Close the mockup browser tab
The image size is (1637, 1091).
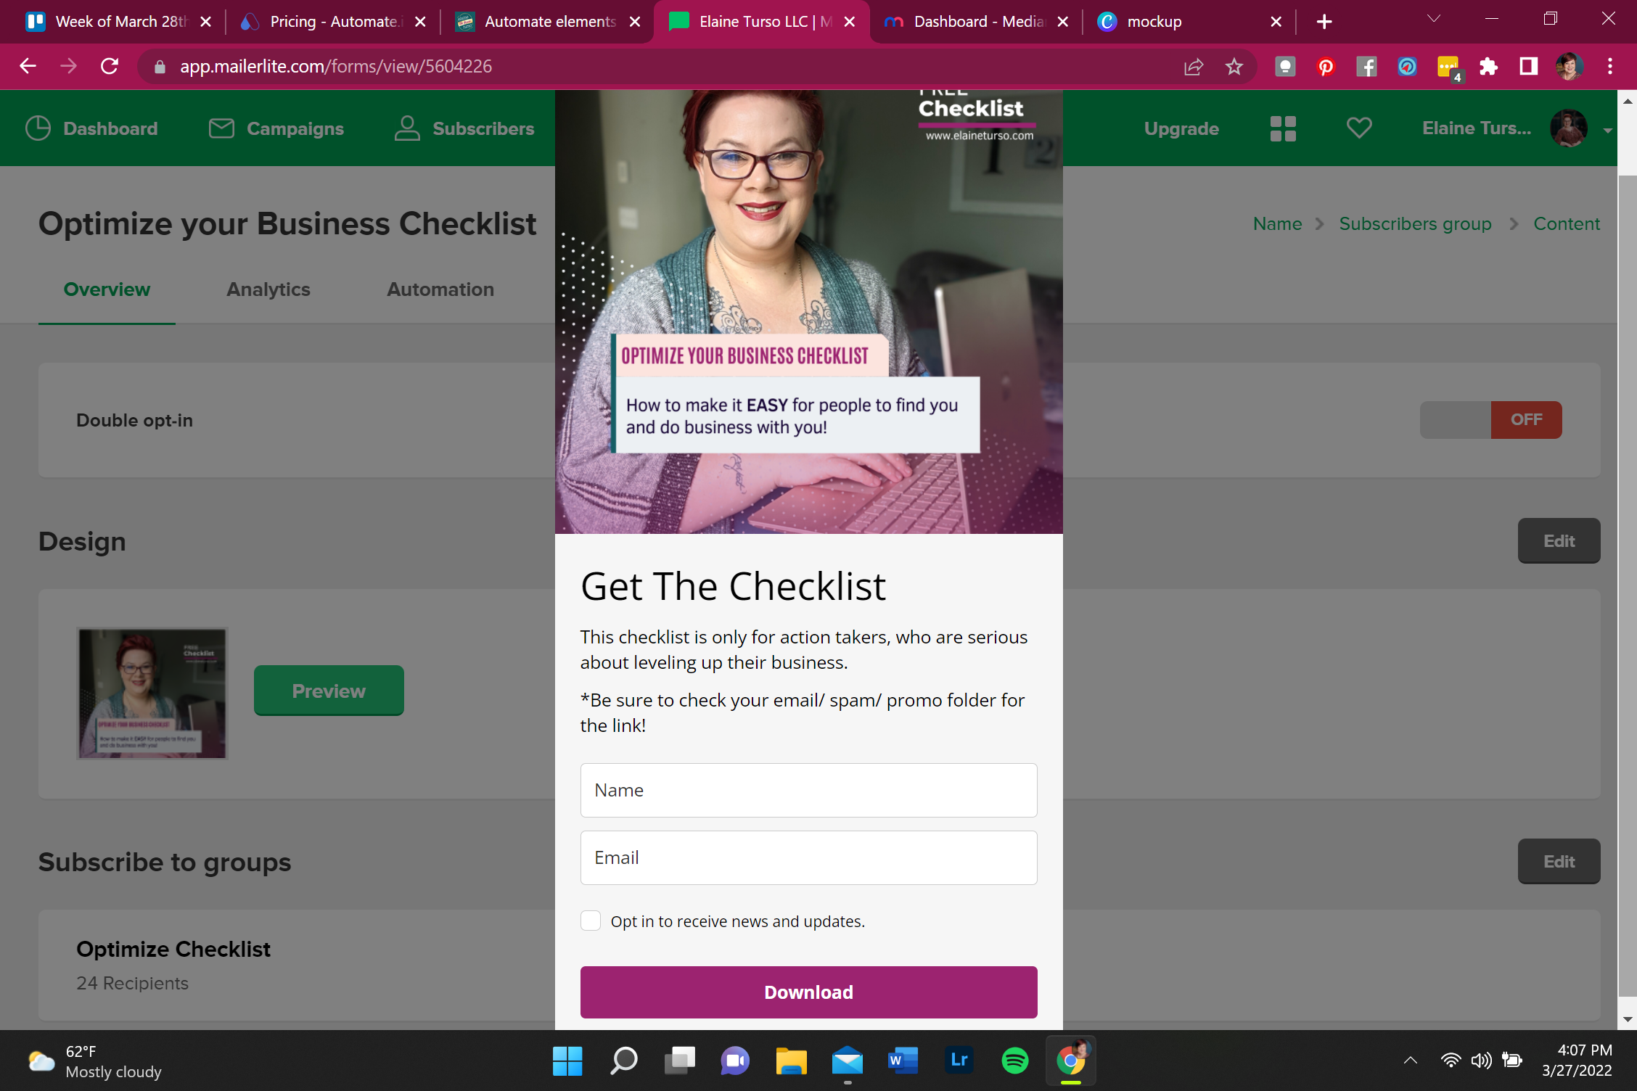point(1276,22)
